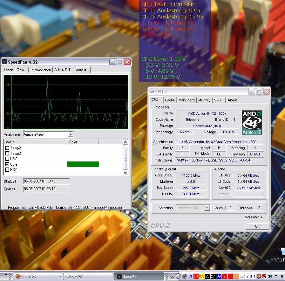Click the AMD Athlon X2 logo in CPU-Z
Image resolution: width=285 pixels, height=281 pixels.
252,123
